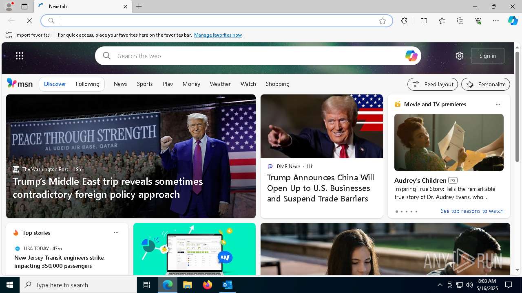Click the msn logo
522x293 pixels.
point(20,83)
